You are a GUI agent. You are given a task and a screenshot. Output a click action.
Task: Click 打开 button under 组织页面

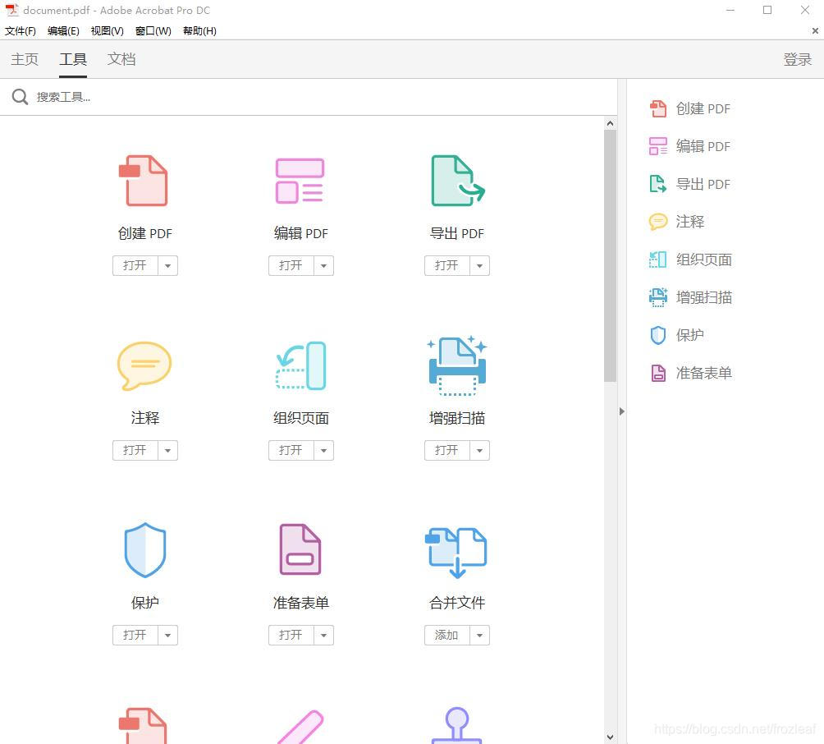coord(291,451)
